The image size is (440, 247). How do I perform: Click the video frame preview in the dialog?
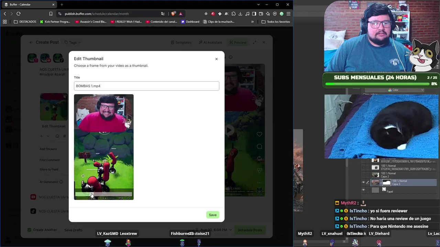pyautogui.click(x=104, y=147)
